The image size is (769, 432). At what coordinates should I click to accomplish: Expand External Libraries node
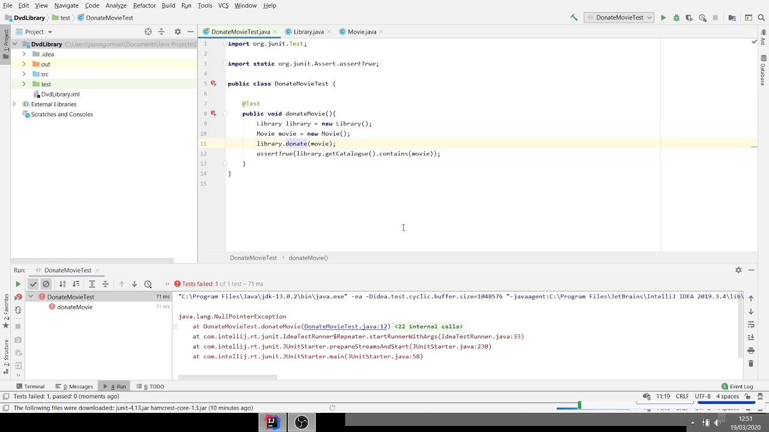click(x=14, y=104)
